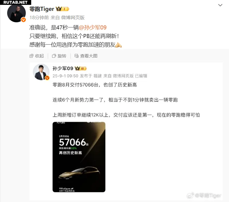Image resolution: width=229 pixels, height=202 pixels.
Task: View full image via 查看大图
Action: (86, 56)
